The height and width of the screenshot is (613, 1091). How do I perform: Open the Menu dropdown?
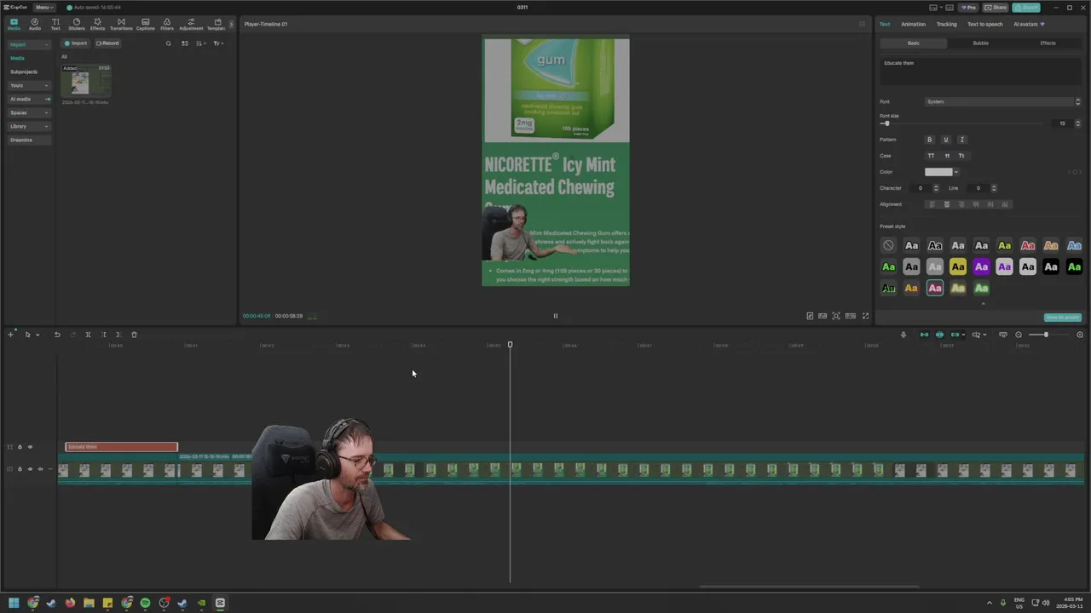[43, 7]
